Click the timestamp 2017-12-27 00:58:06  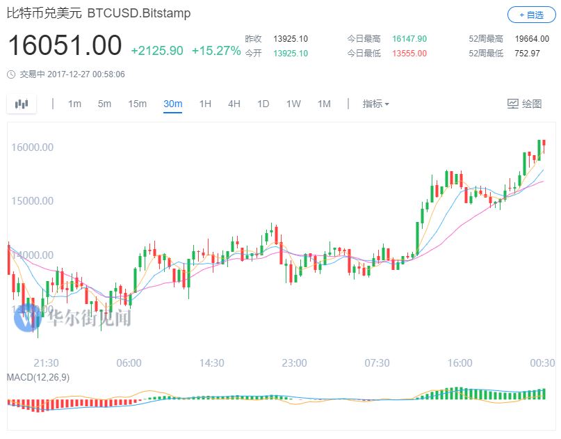coord(86,74)
